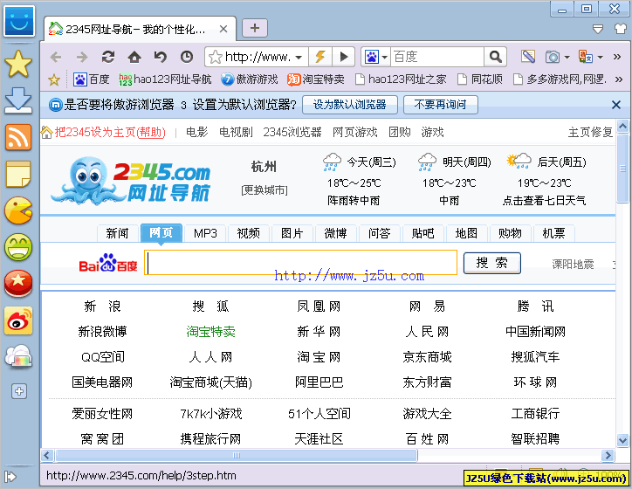Click the camera screenshot icon
632x489 pixels.
(553, 57)
